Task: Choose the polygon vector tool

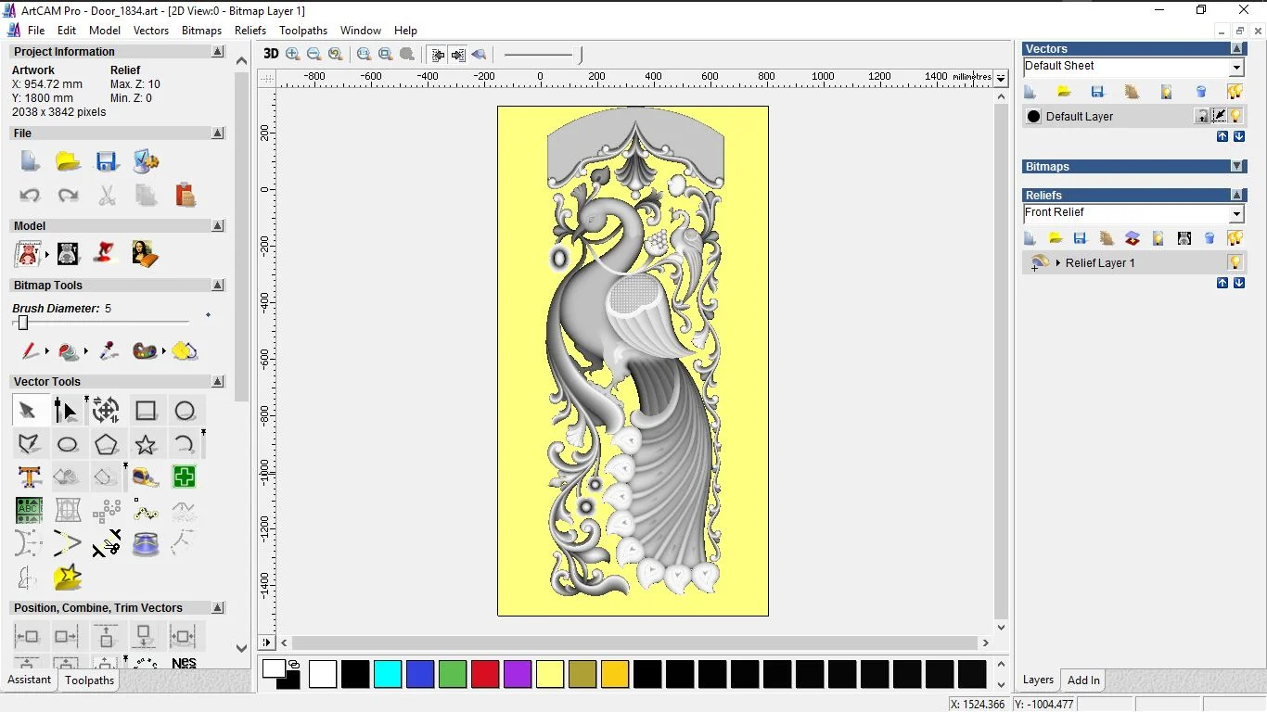Action: (x=106, y=444)
